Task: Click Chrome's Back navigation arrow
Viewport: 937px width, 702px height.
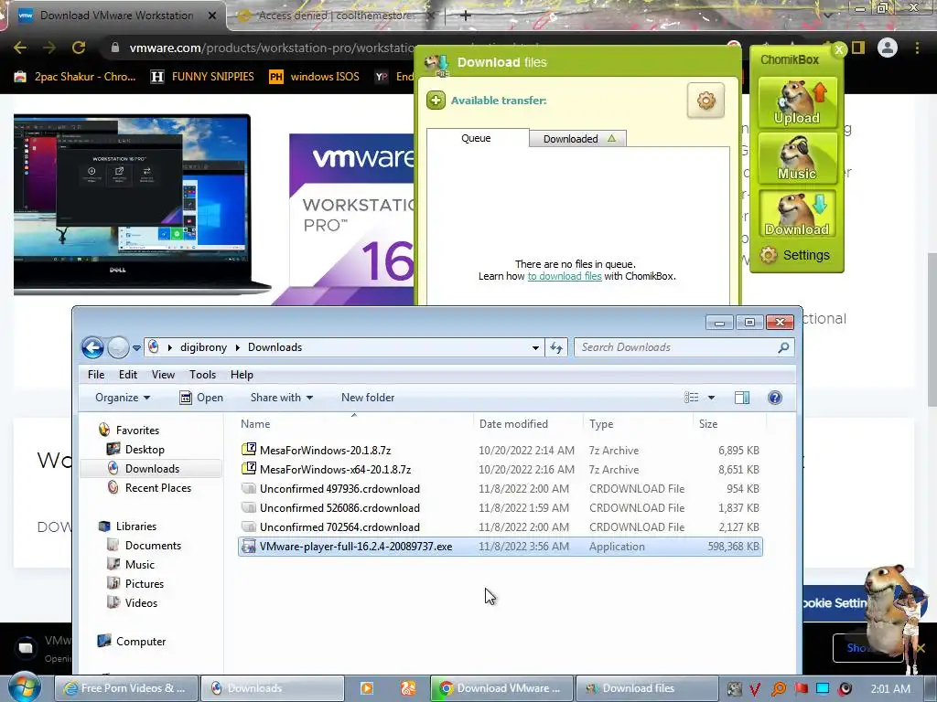Action: 20,48
